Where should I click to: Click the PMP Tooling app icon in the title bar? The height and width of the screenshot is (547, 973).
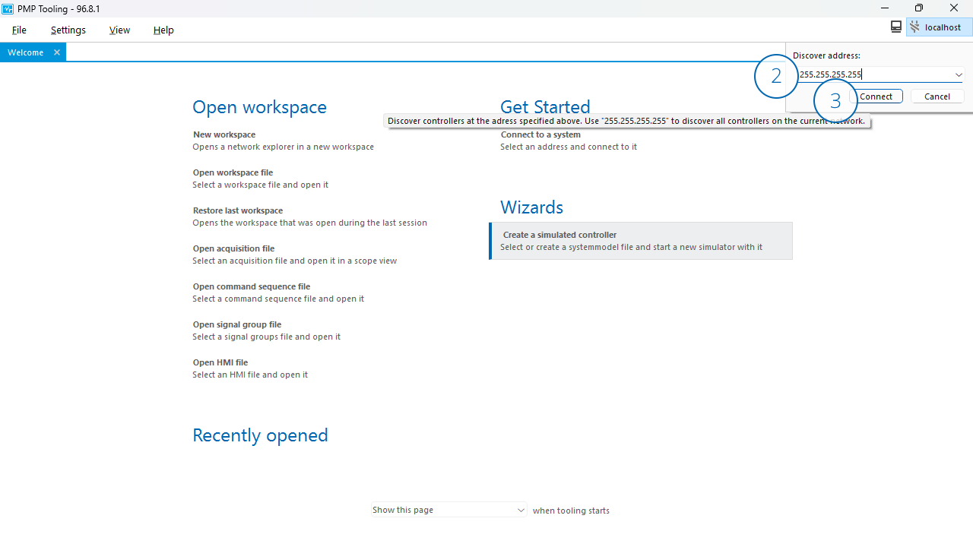coord(8,8)
